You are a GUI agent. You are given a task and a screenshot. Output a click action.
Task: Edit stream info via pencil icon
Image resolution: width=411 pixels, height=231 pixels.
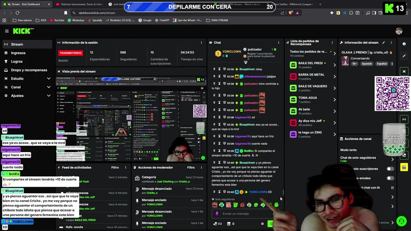click(383, 42)
